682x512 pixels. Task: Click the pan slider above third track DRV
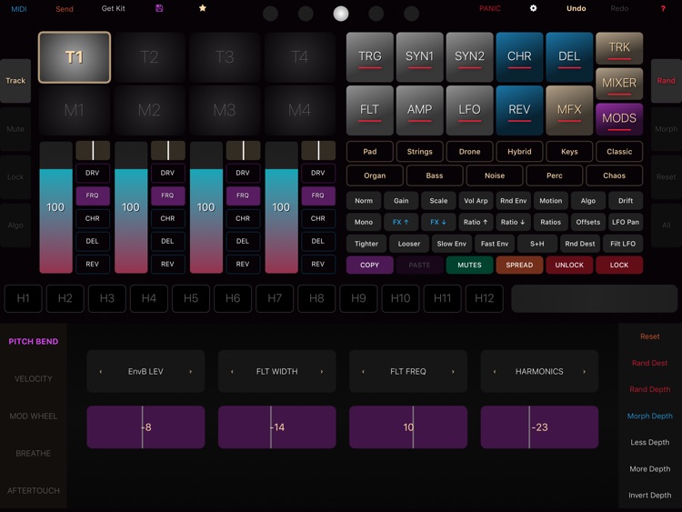(243, 151)
